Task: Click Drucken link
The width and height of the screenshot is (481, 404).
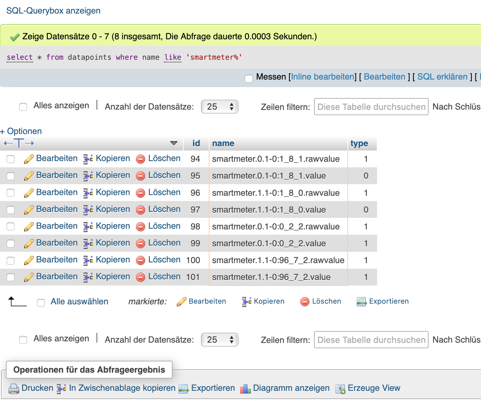Action: pos(37,388)
